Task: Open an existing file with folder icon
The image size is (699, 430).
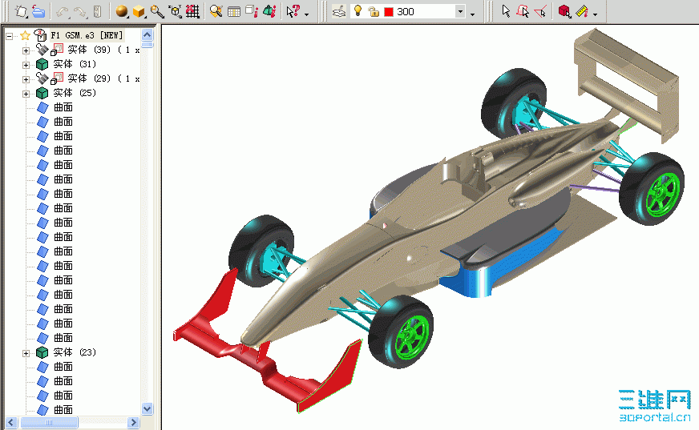Action: pyautogui.click(x=38, y=11)
